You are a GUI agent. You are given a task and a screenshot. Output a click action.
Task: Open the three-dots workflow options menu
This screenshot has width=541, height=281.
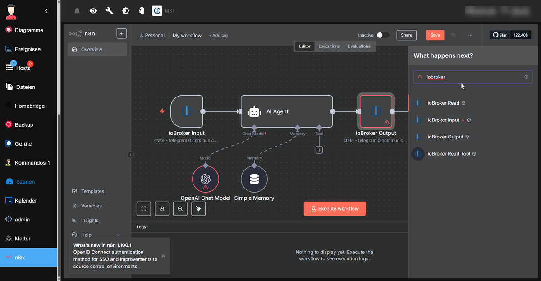coord(470,35)
